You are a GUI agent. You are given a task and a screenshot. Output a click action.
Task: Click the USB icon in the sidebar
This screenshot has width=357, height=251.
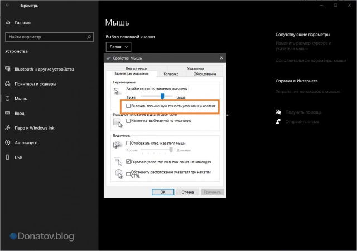click(7, 157)
